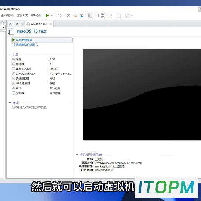Open the library panel filter dropdown

[x=3, y=27]
